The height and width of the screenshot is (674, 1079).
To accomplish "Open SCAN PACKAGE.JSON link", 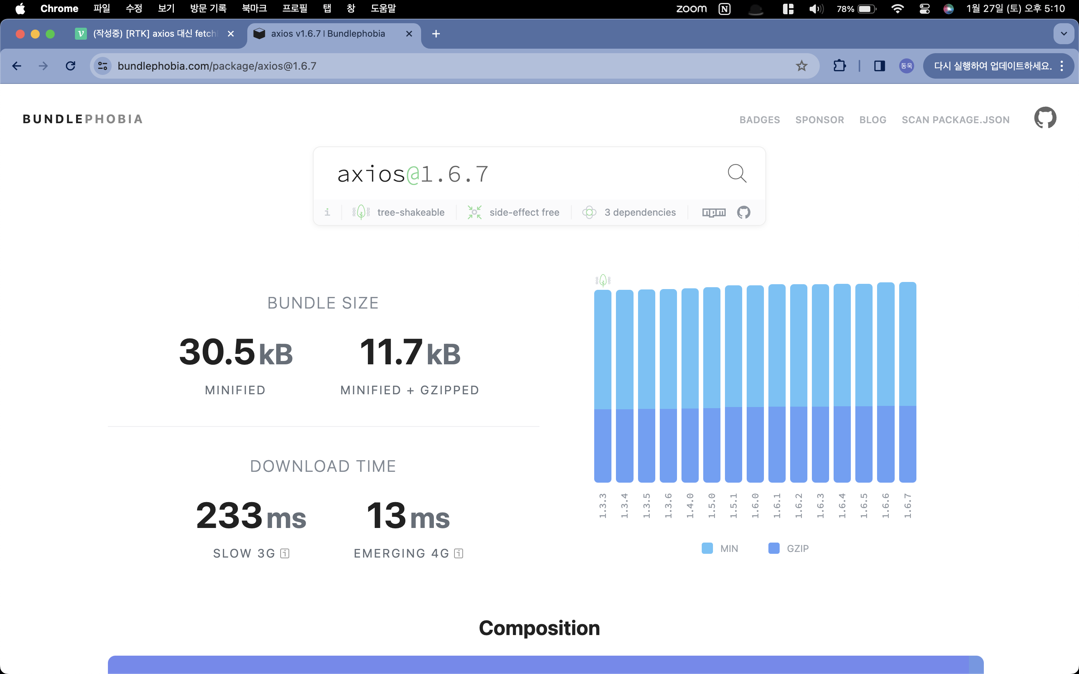I will (955, 120).
